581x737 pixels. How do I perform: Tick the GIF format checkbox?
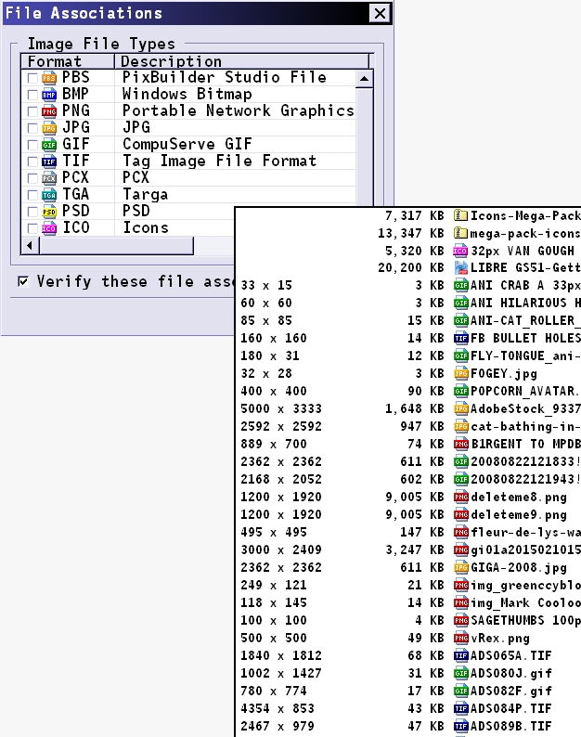click(32, 145)
